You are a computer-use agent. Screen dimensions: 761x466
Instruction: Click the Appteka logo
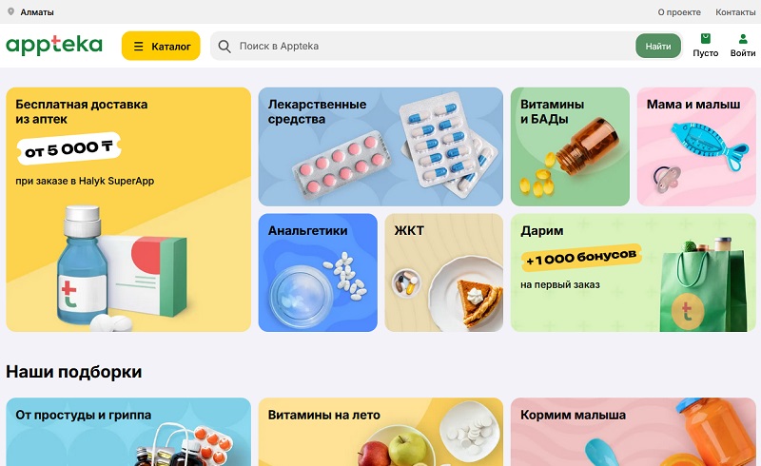pos(54,45)
